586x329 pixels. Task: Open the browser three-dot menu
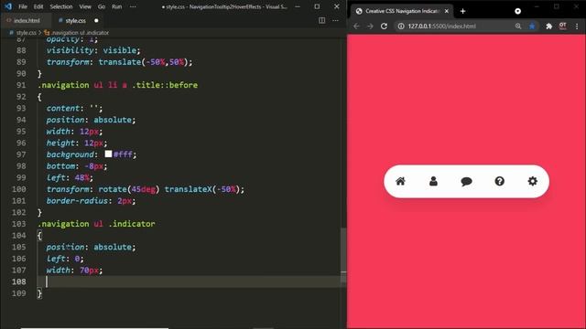[x=577, y=27]
